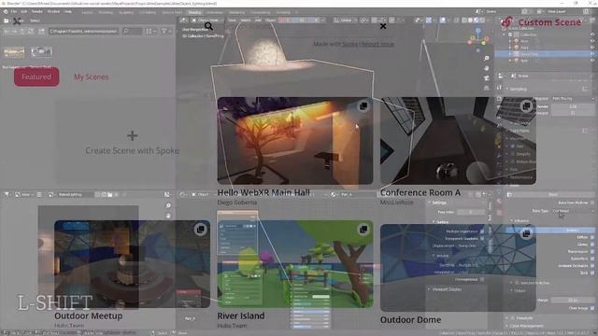
Task: Toggle the perspective/orthographic grid gizmo
Action: pos(487,88)
